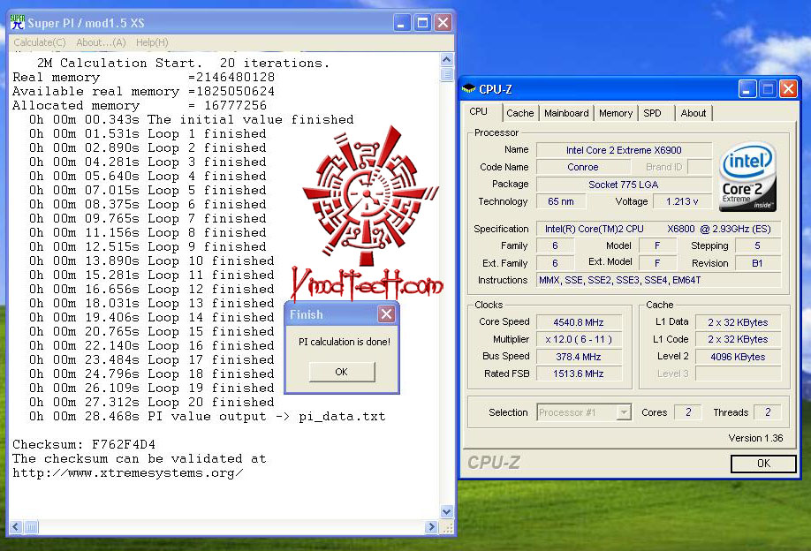
Task: Click the Revision value B1
Action: [758, 263]
